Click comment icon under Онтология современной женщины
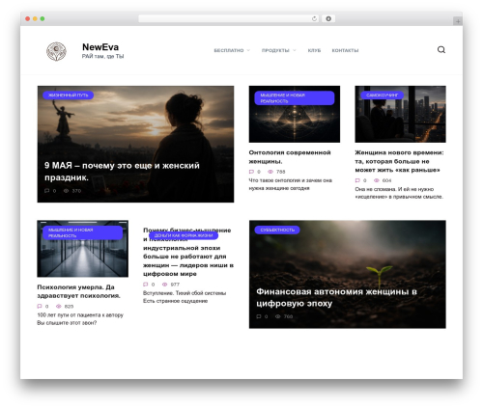The height and width of the screenshot is (408, 483). [251, 172]
